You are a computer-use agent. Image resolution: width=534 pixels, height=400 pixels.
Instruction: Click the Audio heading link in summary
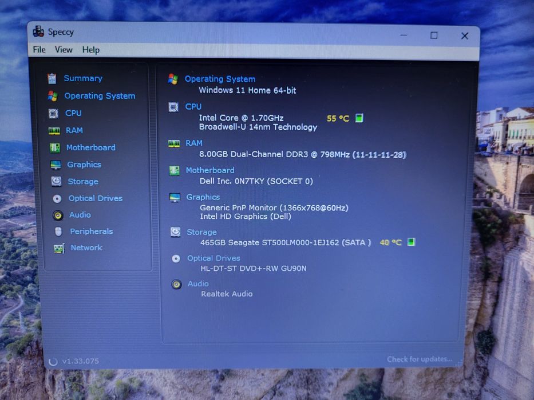pyautogui.click(x=198, y=284)
